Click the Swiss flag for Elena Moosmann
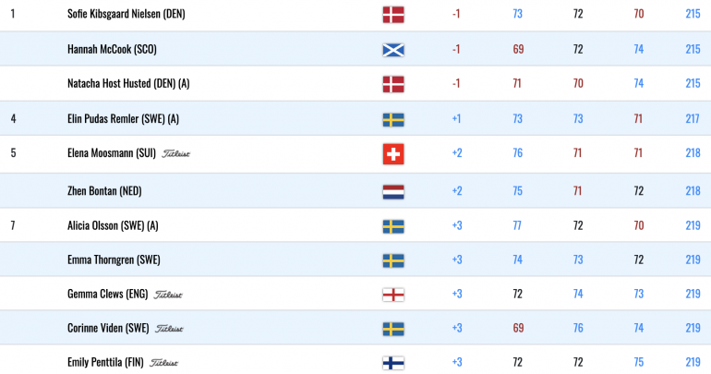The width and height of the screenshot is (711, 374). [393, 154]
